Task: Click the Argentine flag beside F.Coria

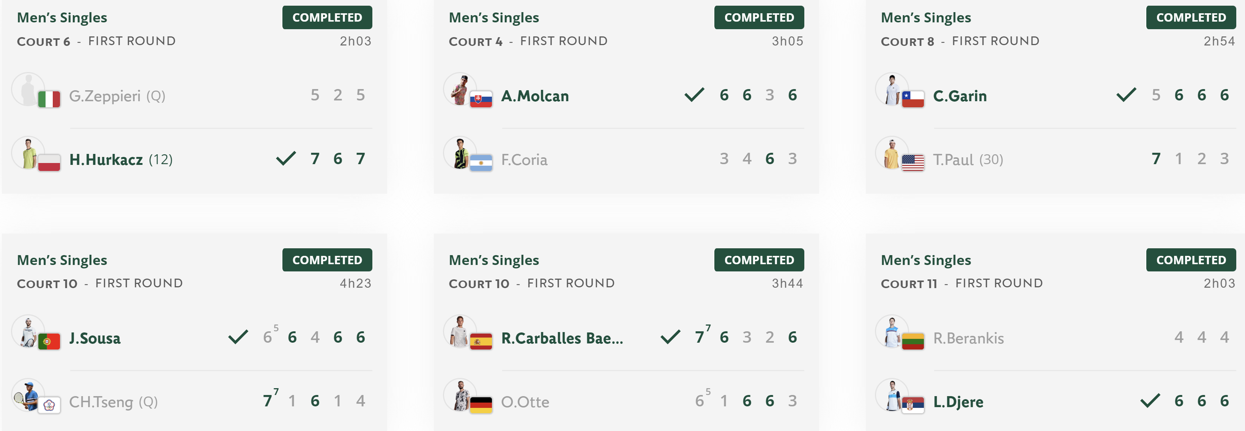Action: tap(481, 163)
